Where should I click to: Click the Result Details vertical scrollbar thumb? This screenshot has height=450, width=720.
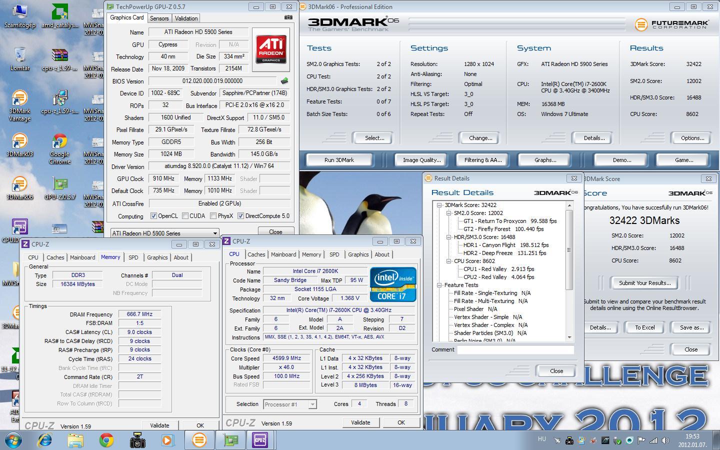(569, 250)
